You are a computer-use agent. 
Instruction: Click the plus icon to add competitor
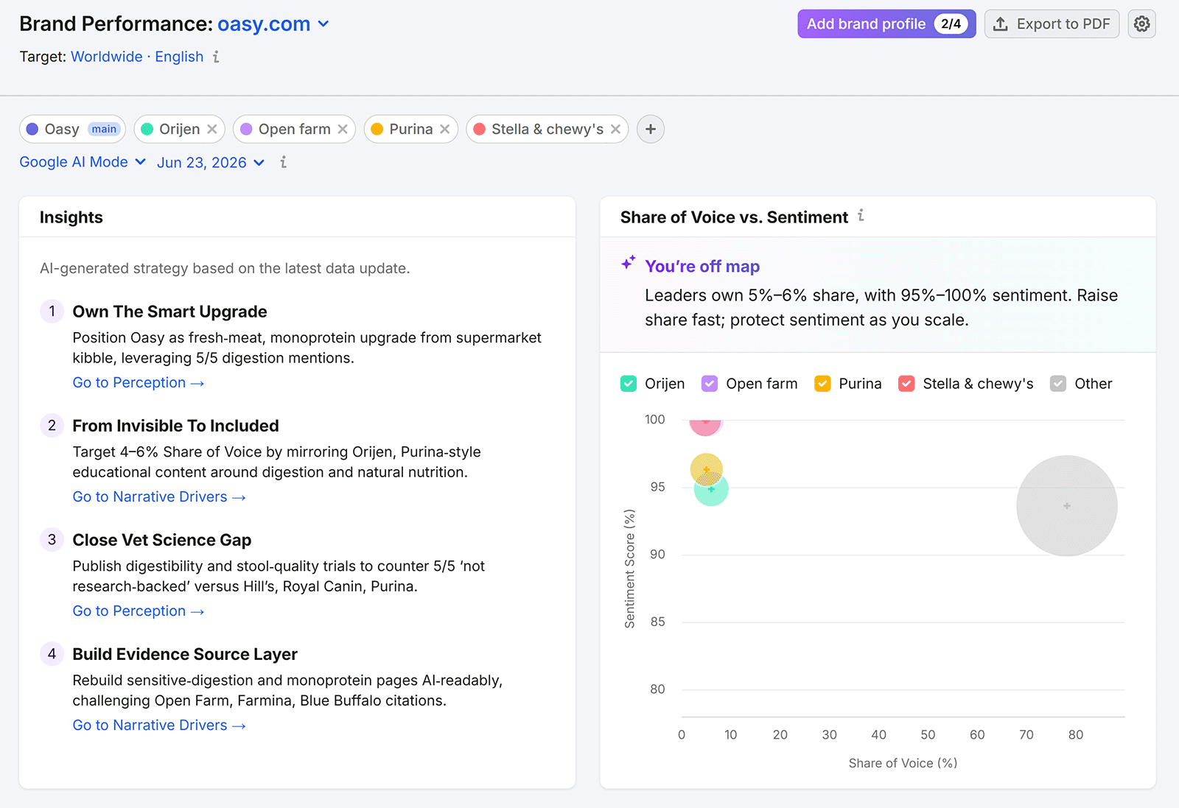[651, 129]
